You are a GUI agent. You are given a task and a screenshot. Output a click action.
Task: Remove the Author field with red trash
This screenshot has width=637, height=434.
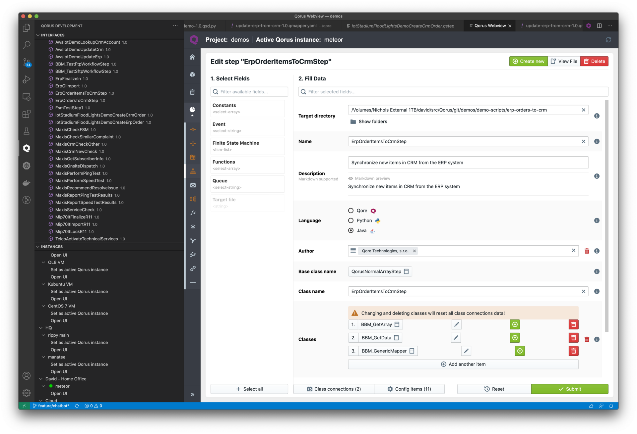587,251
